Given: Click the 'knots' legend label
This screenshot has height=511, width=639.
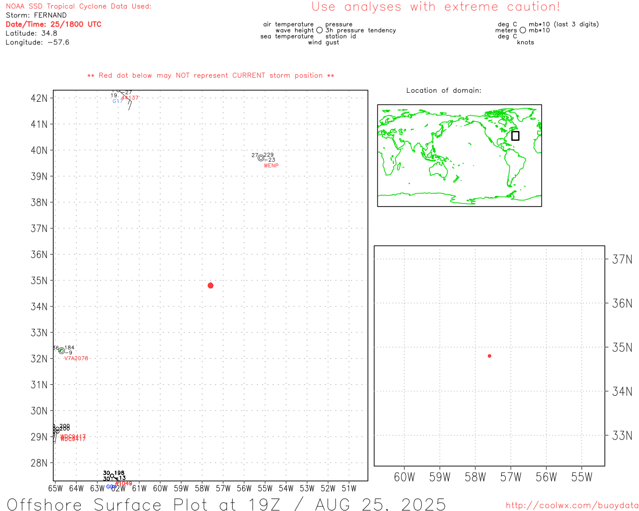Looking at the screenshot, I should (x=526, y=42).
